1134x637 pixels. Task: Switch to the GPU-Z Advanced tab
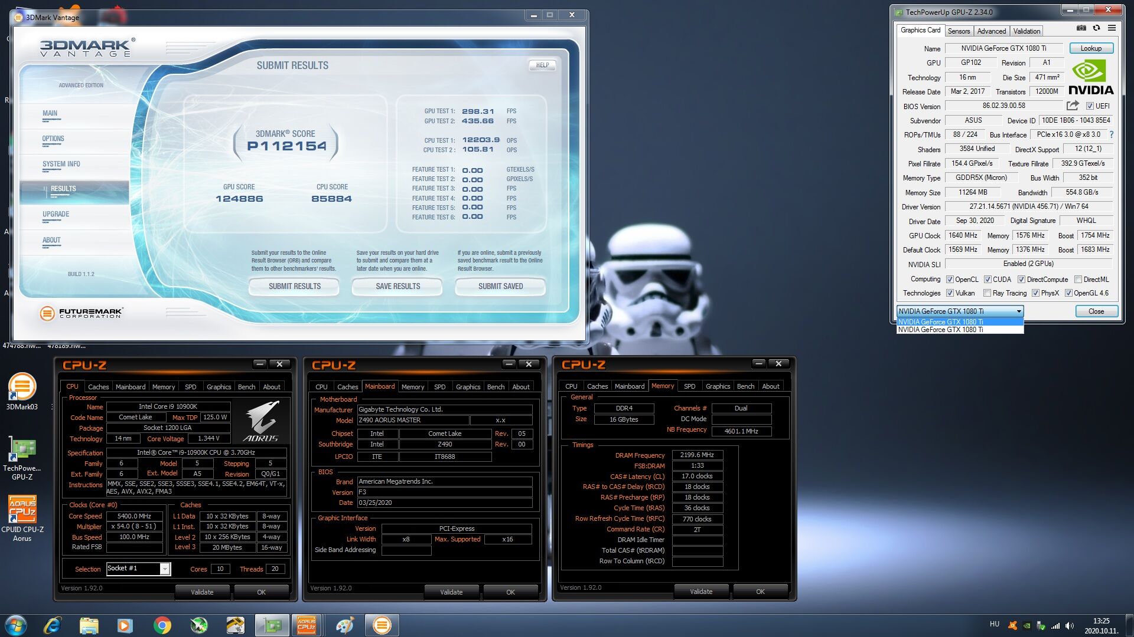click(x=991, y=31)
